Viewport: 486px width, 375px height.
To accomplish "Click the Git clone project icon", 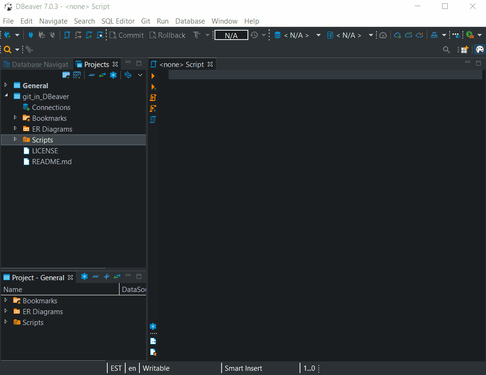I will [77, 75].
